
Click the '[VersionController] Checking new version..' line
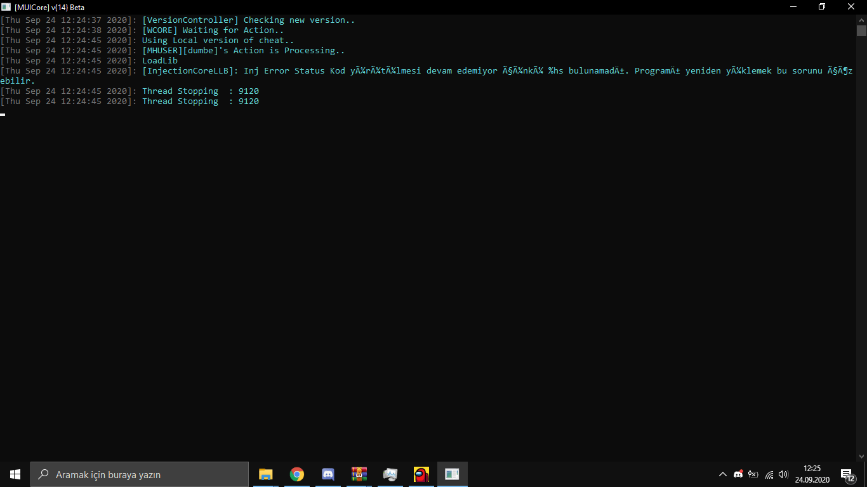[249, 20]
